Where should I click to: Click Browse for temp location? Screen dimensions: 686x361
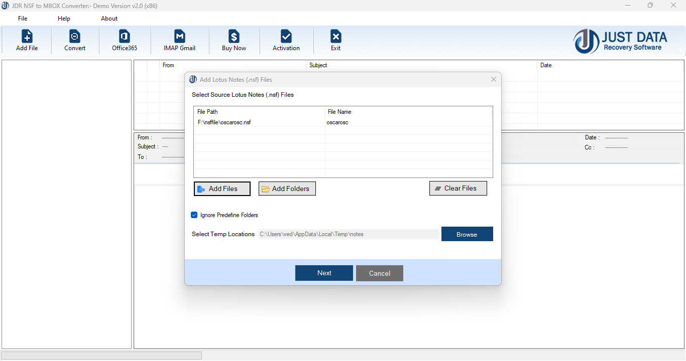click(x=467, y=234)
